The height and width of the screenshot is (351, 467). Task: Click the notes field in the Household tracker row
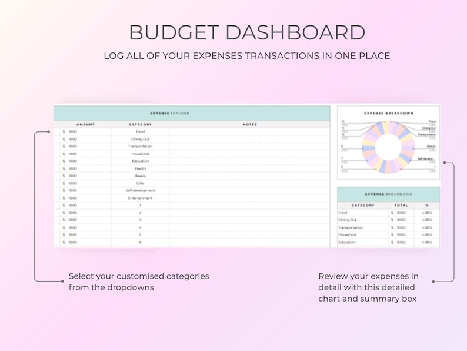(249, 154)
